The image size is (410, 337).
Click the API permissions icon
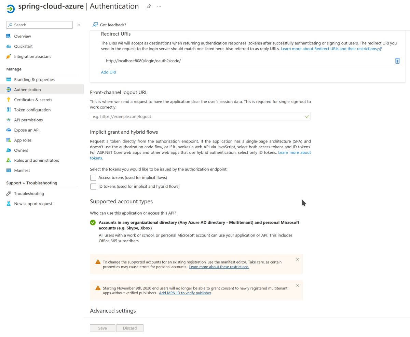tap(9, 120)
